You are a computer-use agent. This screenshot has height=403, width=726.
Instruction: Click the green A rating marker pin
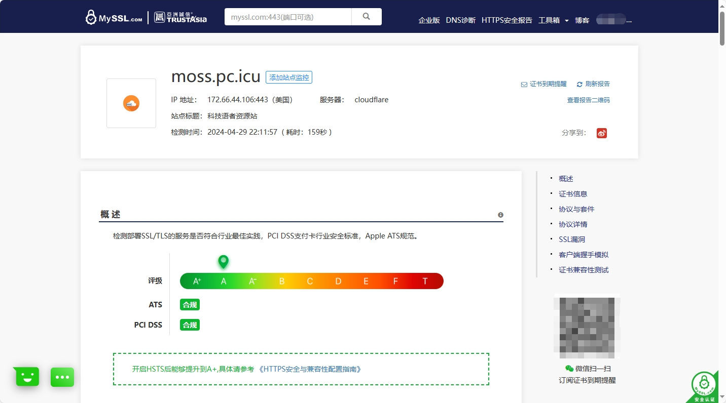pyautogui.click(x=224, y=261)
